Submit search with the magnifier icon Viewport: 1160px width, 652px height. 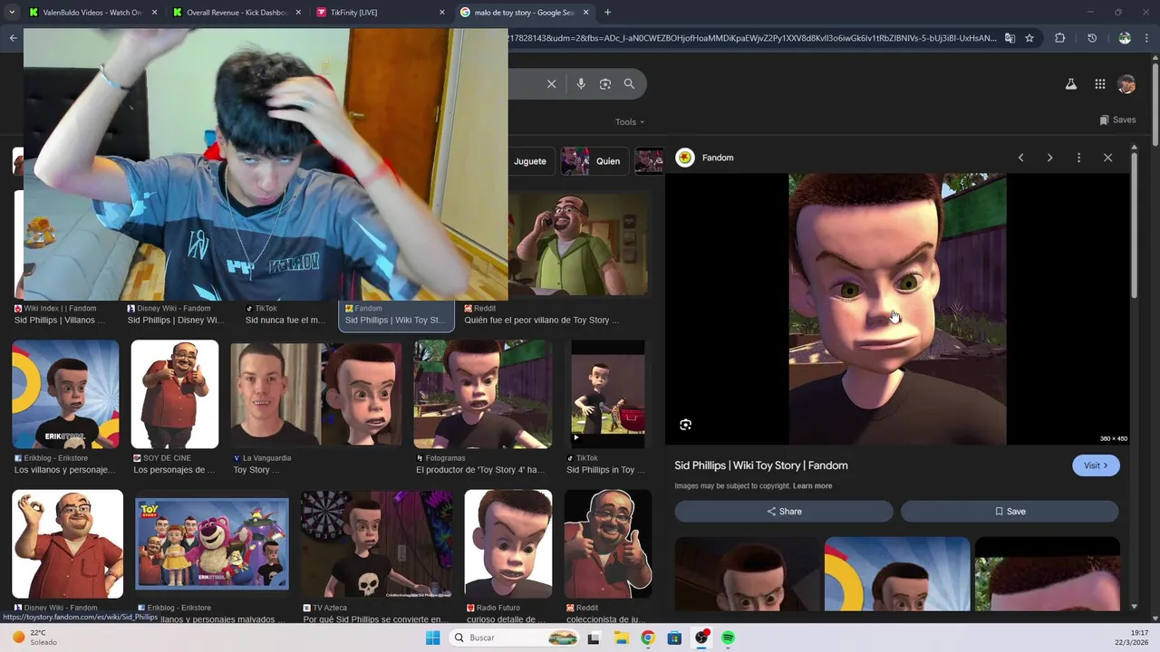[x=629, y=83]
